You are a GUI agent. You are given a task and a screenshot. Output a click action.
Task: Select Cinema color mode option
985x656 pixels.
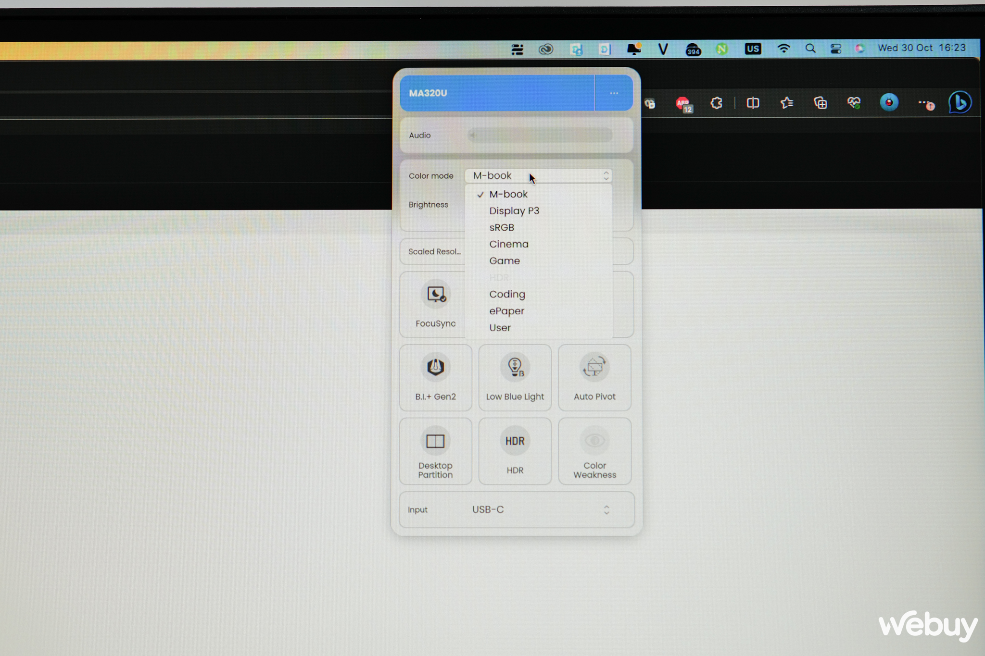pos(508,244)
